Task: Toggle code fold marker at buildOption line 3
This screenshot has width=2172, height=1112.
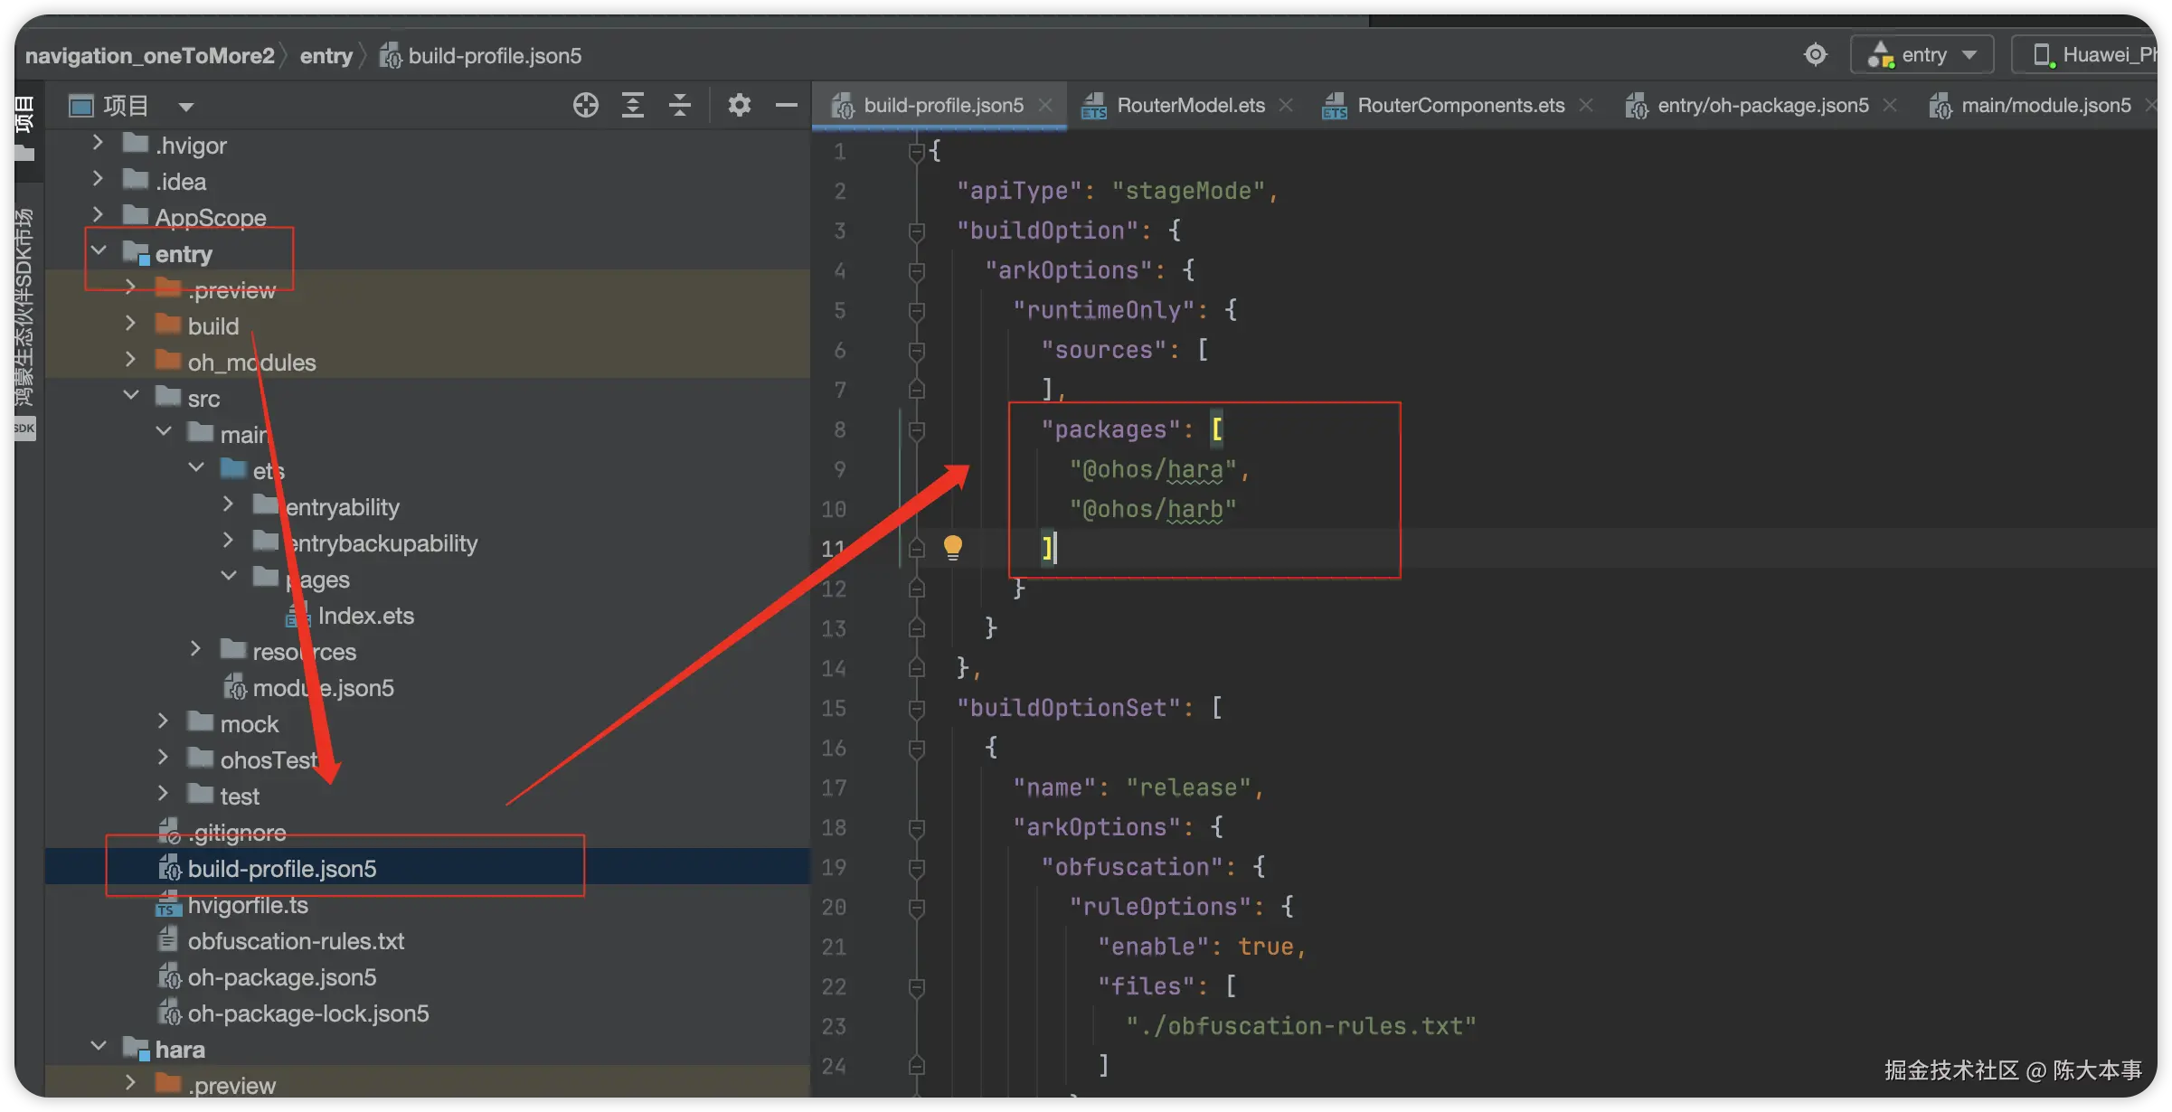Action: click(x=916, y=231)
